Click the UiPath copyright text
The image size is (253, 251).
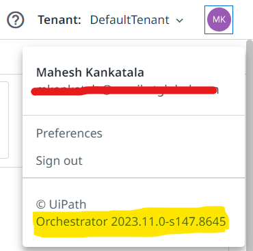[62, 204]
